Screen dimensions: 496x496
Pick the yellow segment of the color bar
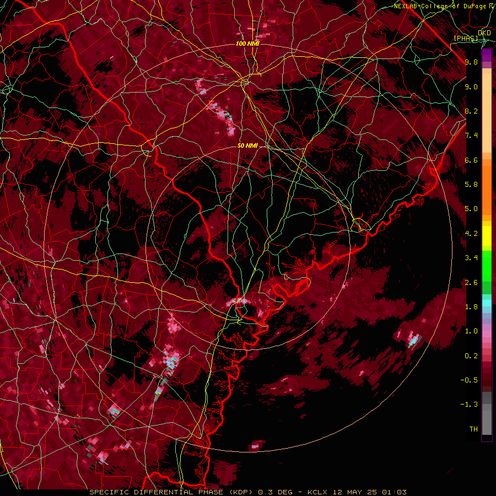[487, 236]
